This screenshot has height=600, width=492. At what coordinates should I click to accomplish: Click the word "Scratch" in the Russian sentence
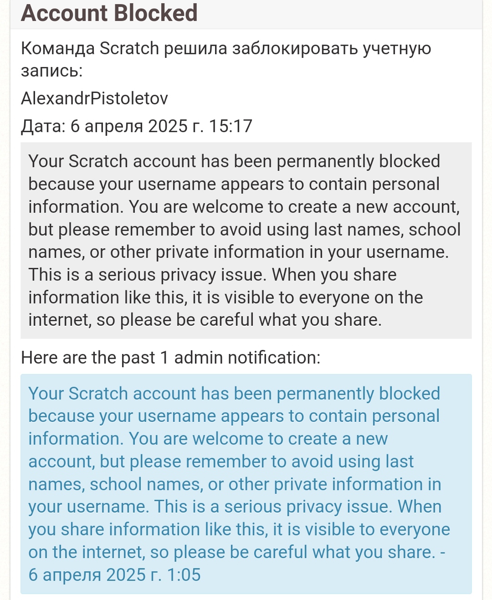(129, 49)
